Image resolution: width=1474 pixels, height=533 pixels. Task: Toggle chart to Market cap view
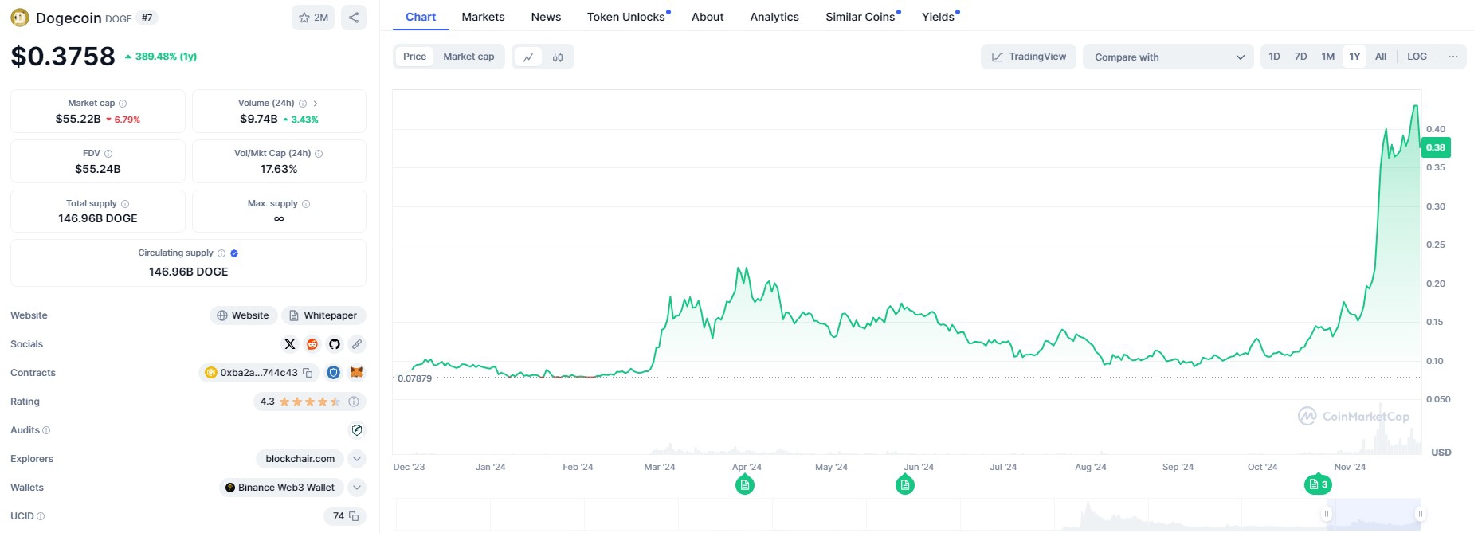(x=468, y=57)
